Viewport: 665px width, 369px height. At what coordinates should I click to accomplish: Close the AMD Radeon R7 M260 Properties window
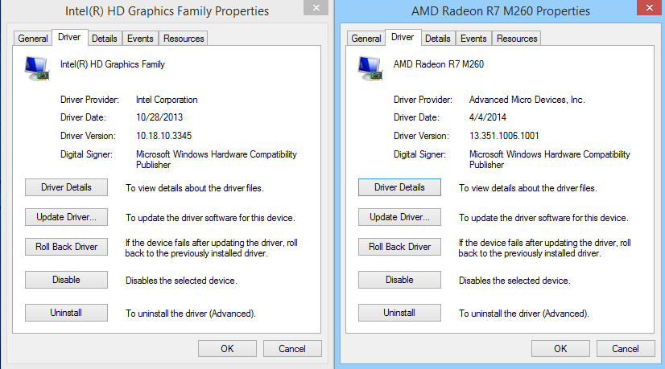(650, 7)
